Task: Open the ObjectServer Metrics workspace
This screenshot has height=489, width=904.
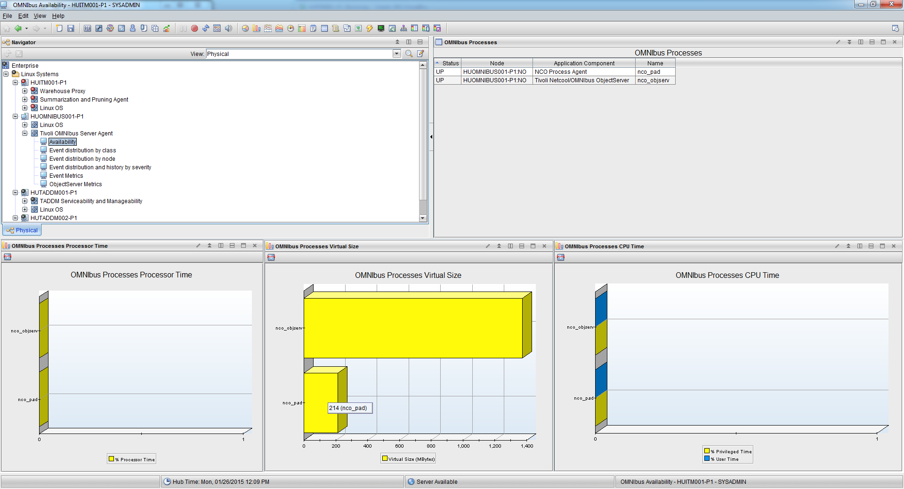Action: [x=75, y=184]
